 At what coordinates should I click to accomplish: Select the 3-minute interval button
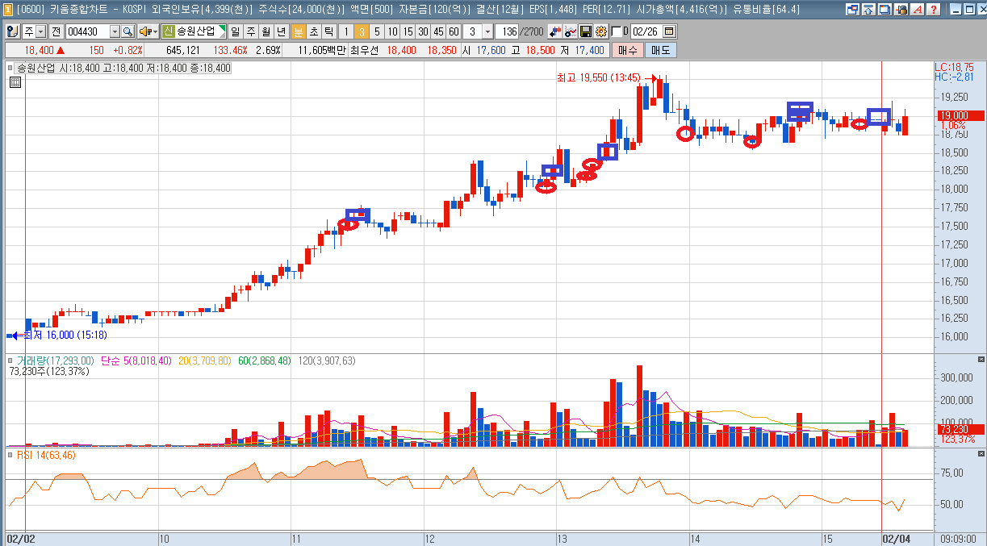[x=362, y=31]
